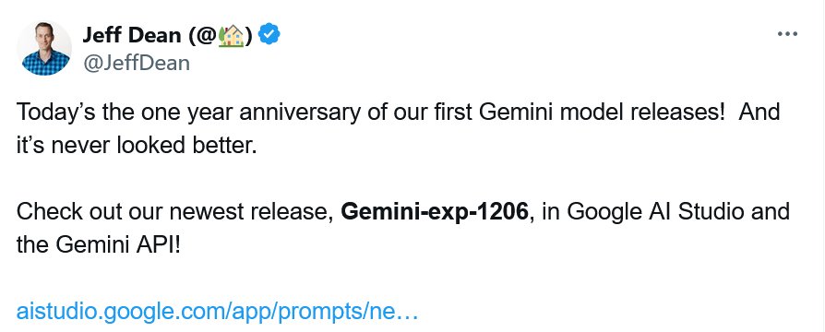Click "the Gemini API!" line

point(99,244)
